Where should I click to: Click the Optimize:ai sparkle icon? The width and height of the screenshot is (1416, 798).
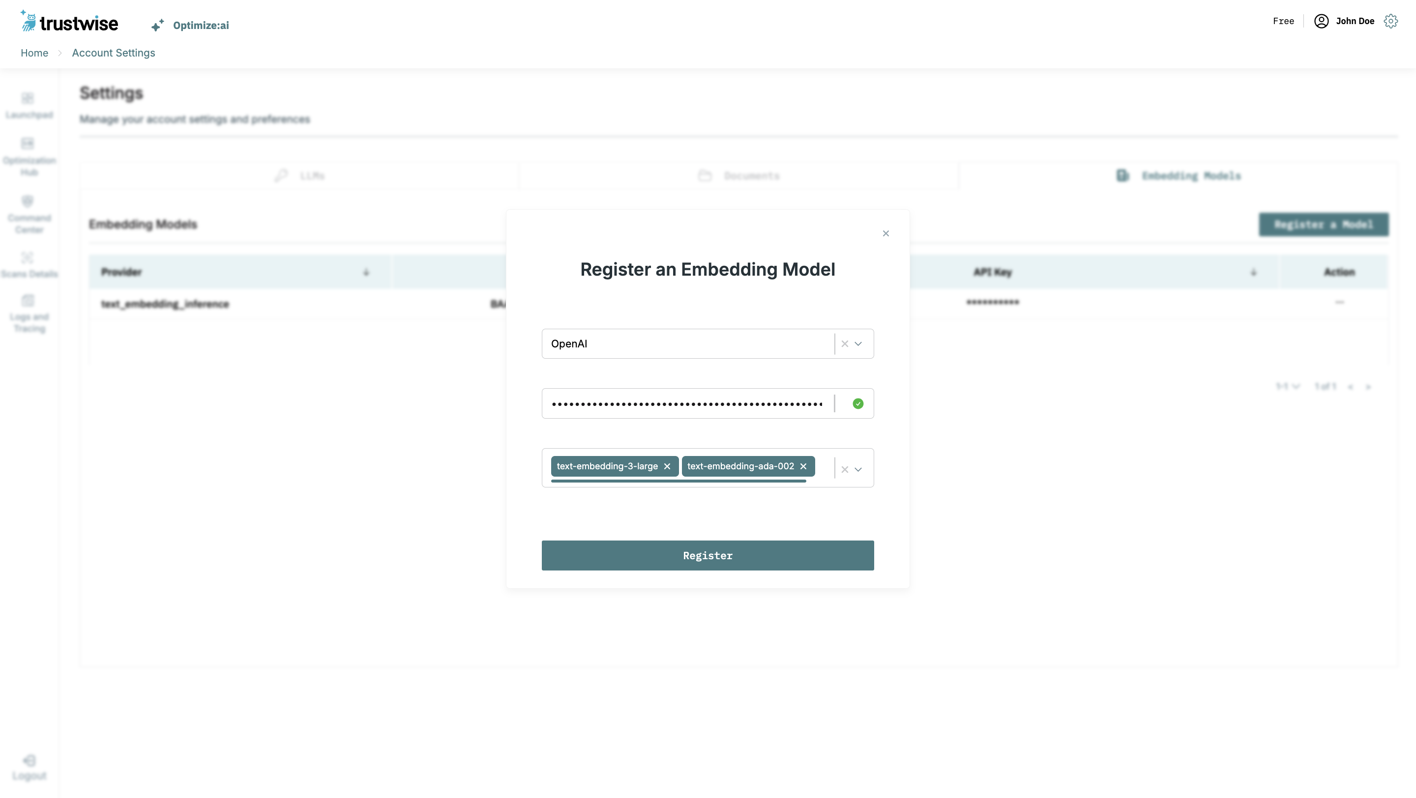point(157,25)
